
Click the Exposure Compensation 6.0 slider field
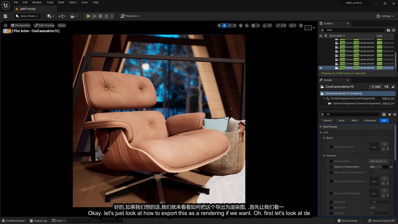(379, 167)
